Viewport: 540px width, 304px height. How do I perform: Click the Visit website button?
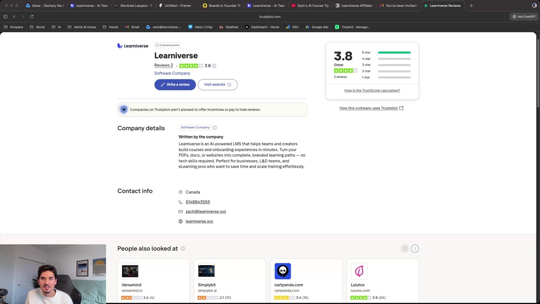[x=218, y=84]
